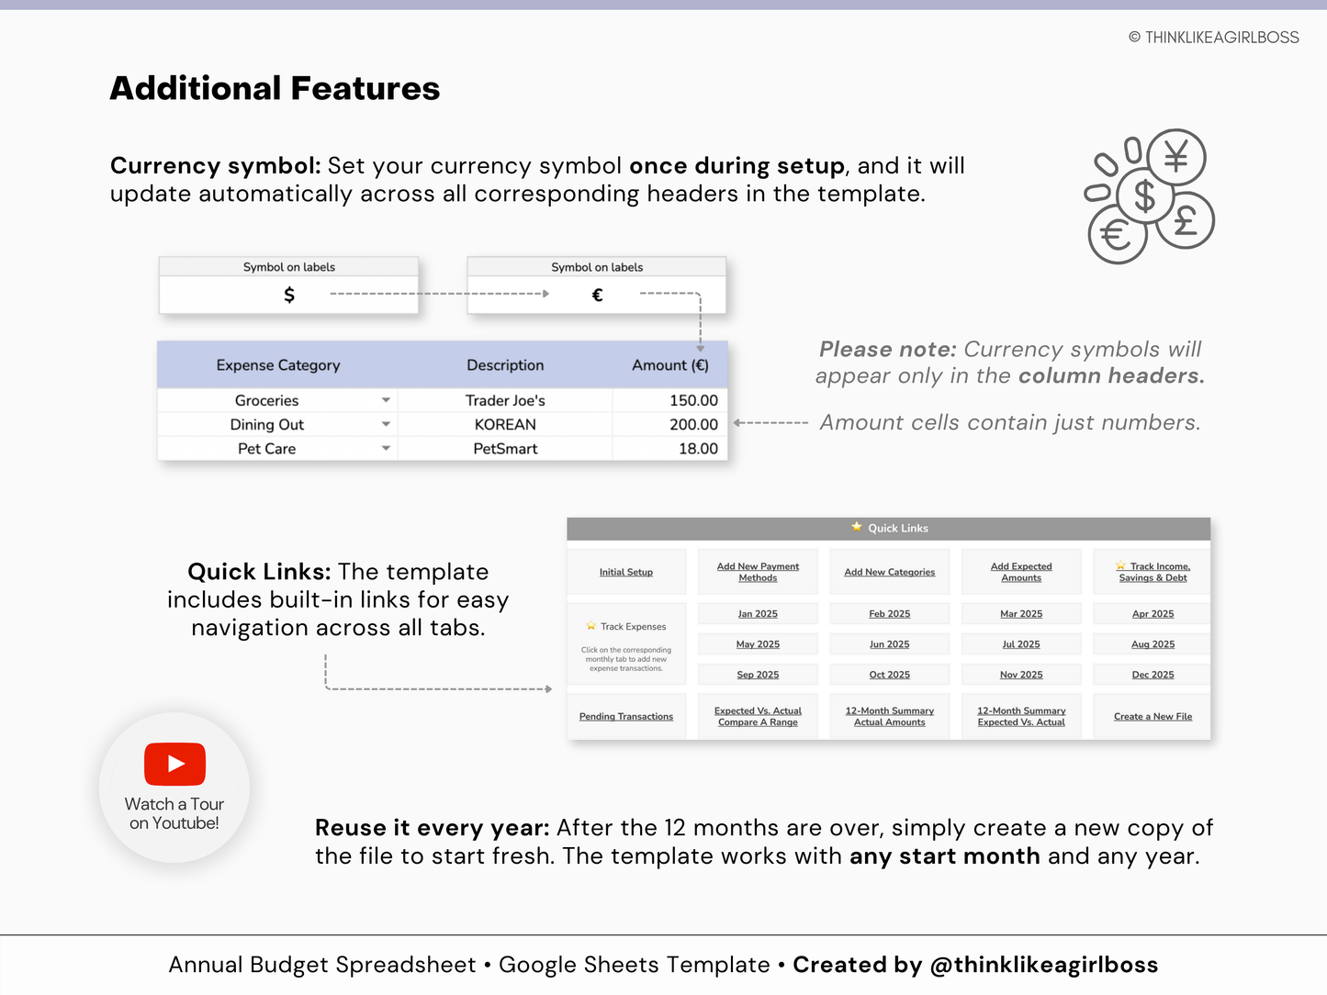
Task: Click the Create a New File link
Action: tap(1153, 716)
